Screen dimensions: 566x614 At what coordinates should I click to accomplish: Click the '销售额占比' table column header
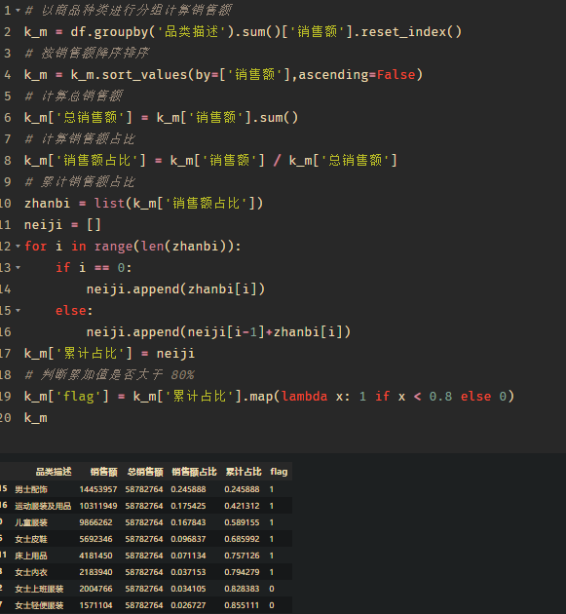click(194, 472)
